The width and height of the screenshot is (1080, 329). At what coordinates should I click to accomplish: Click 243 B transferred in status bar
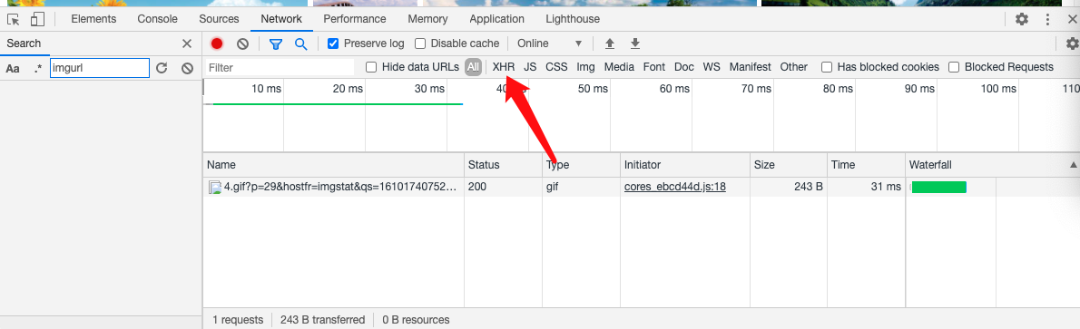pos(322,320)
